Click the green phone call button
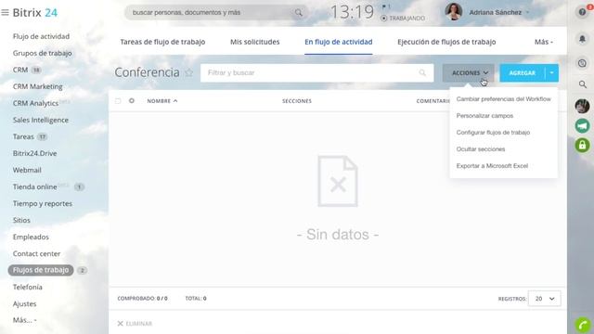594x334 pixels. 583,326
